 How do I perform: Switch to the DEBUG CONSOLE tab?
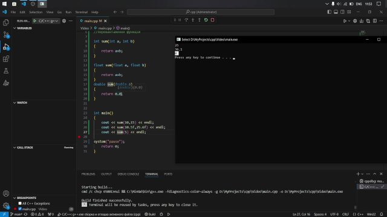point(128,174)
